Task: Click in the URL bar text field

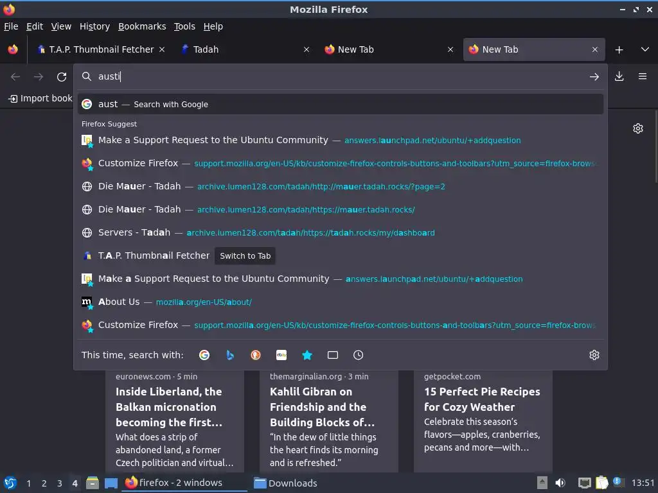Action: point(340,76)
